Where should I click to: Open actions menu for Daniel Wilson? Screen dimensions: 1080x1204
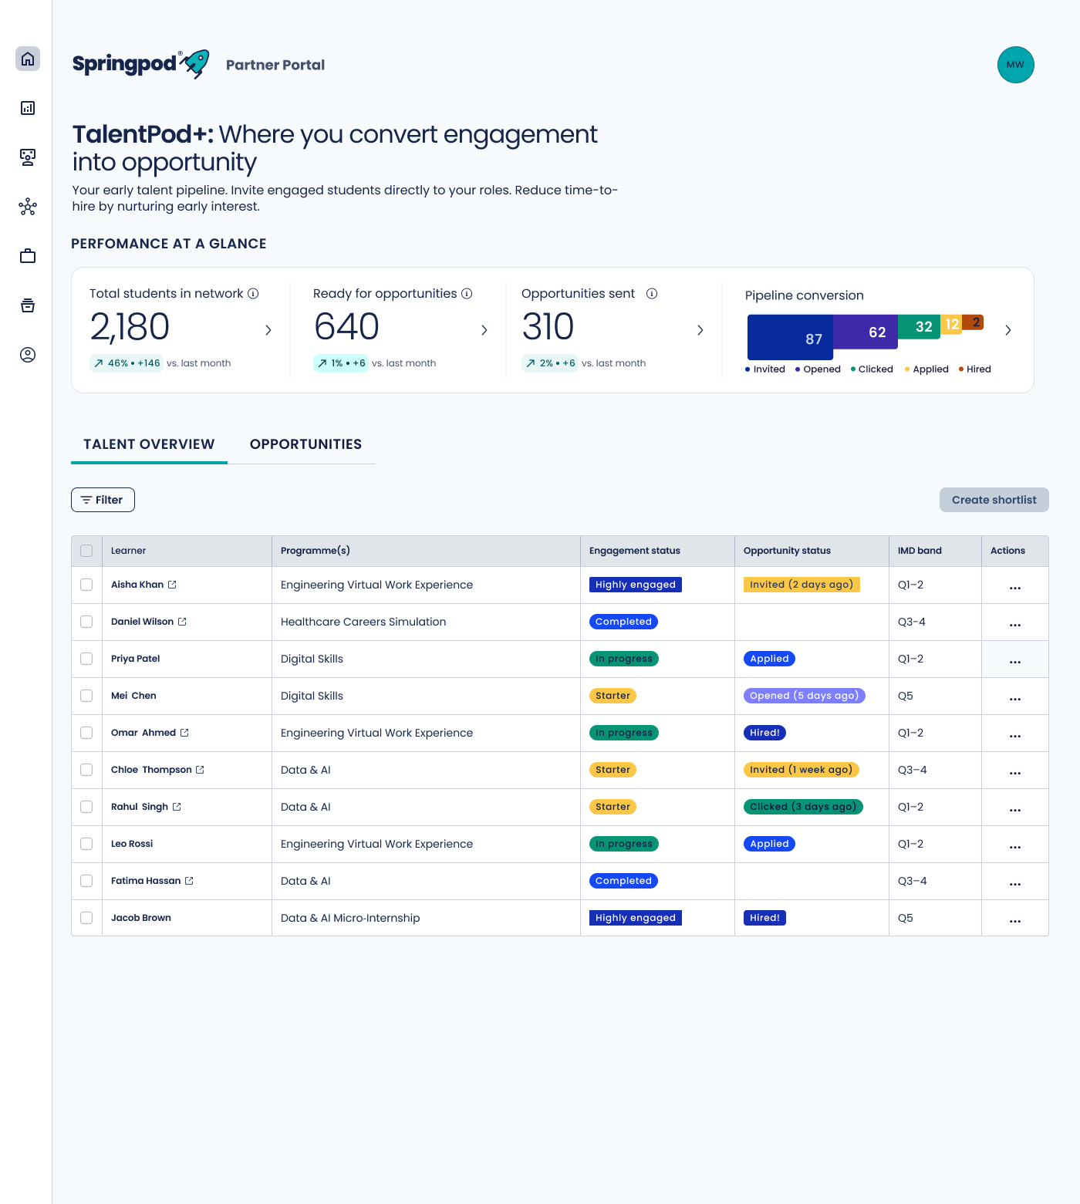pyautogui.click(x=1015, y=625)
